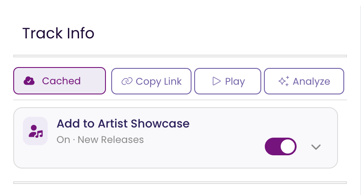Click the 'Analyze' text label
This screenshot has height=195, width=361.
312,82
